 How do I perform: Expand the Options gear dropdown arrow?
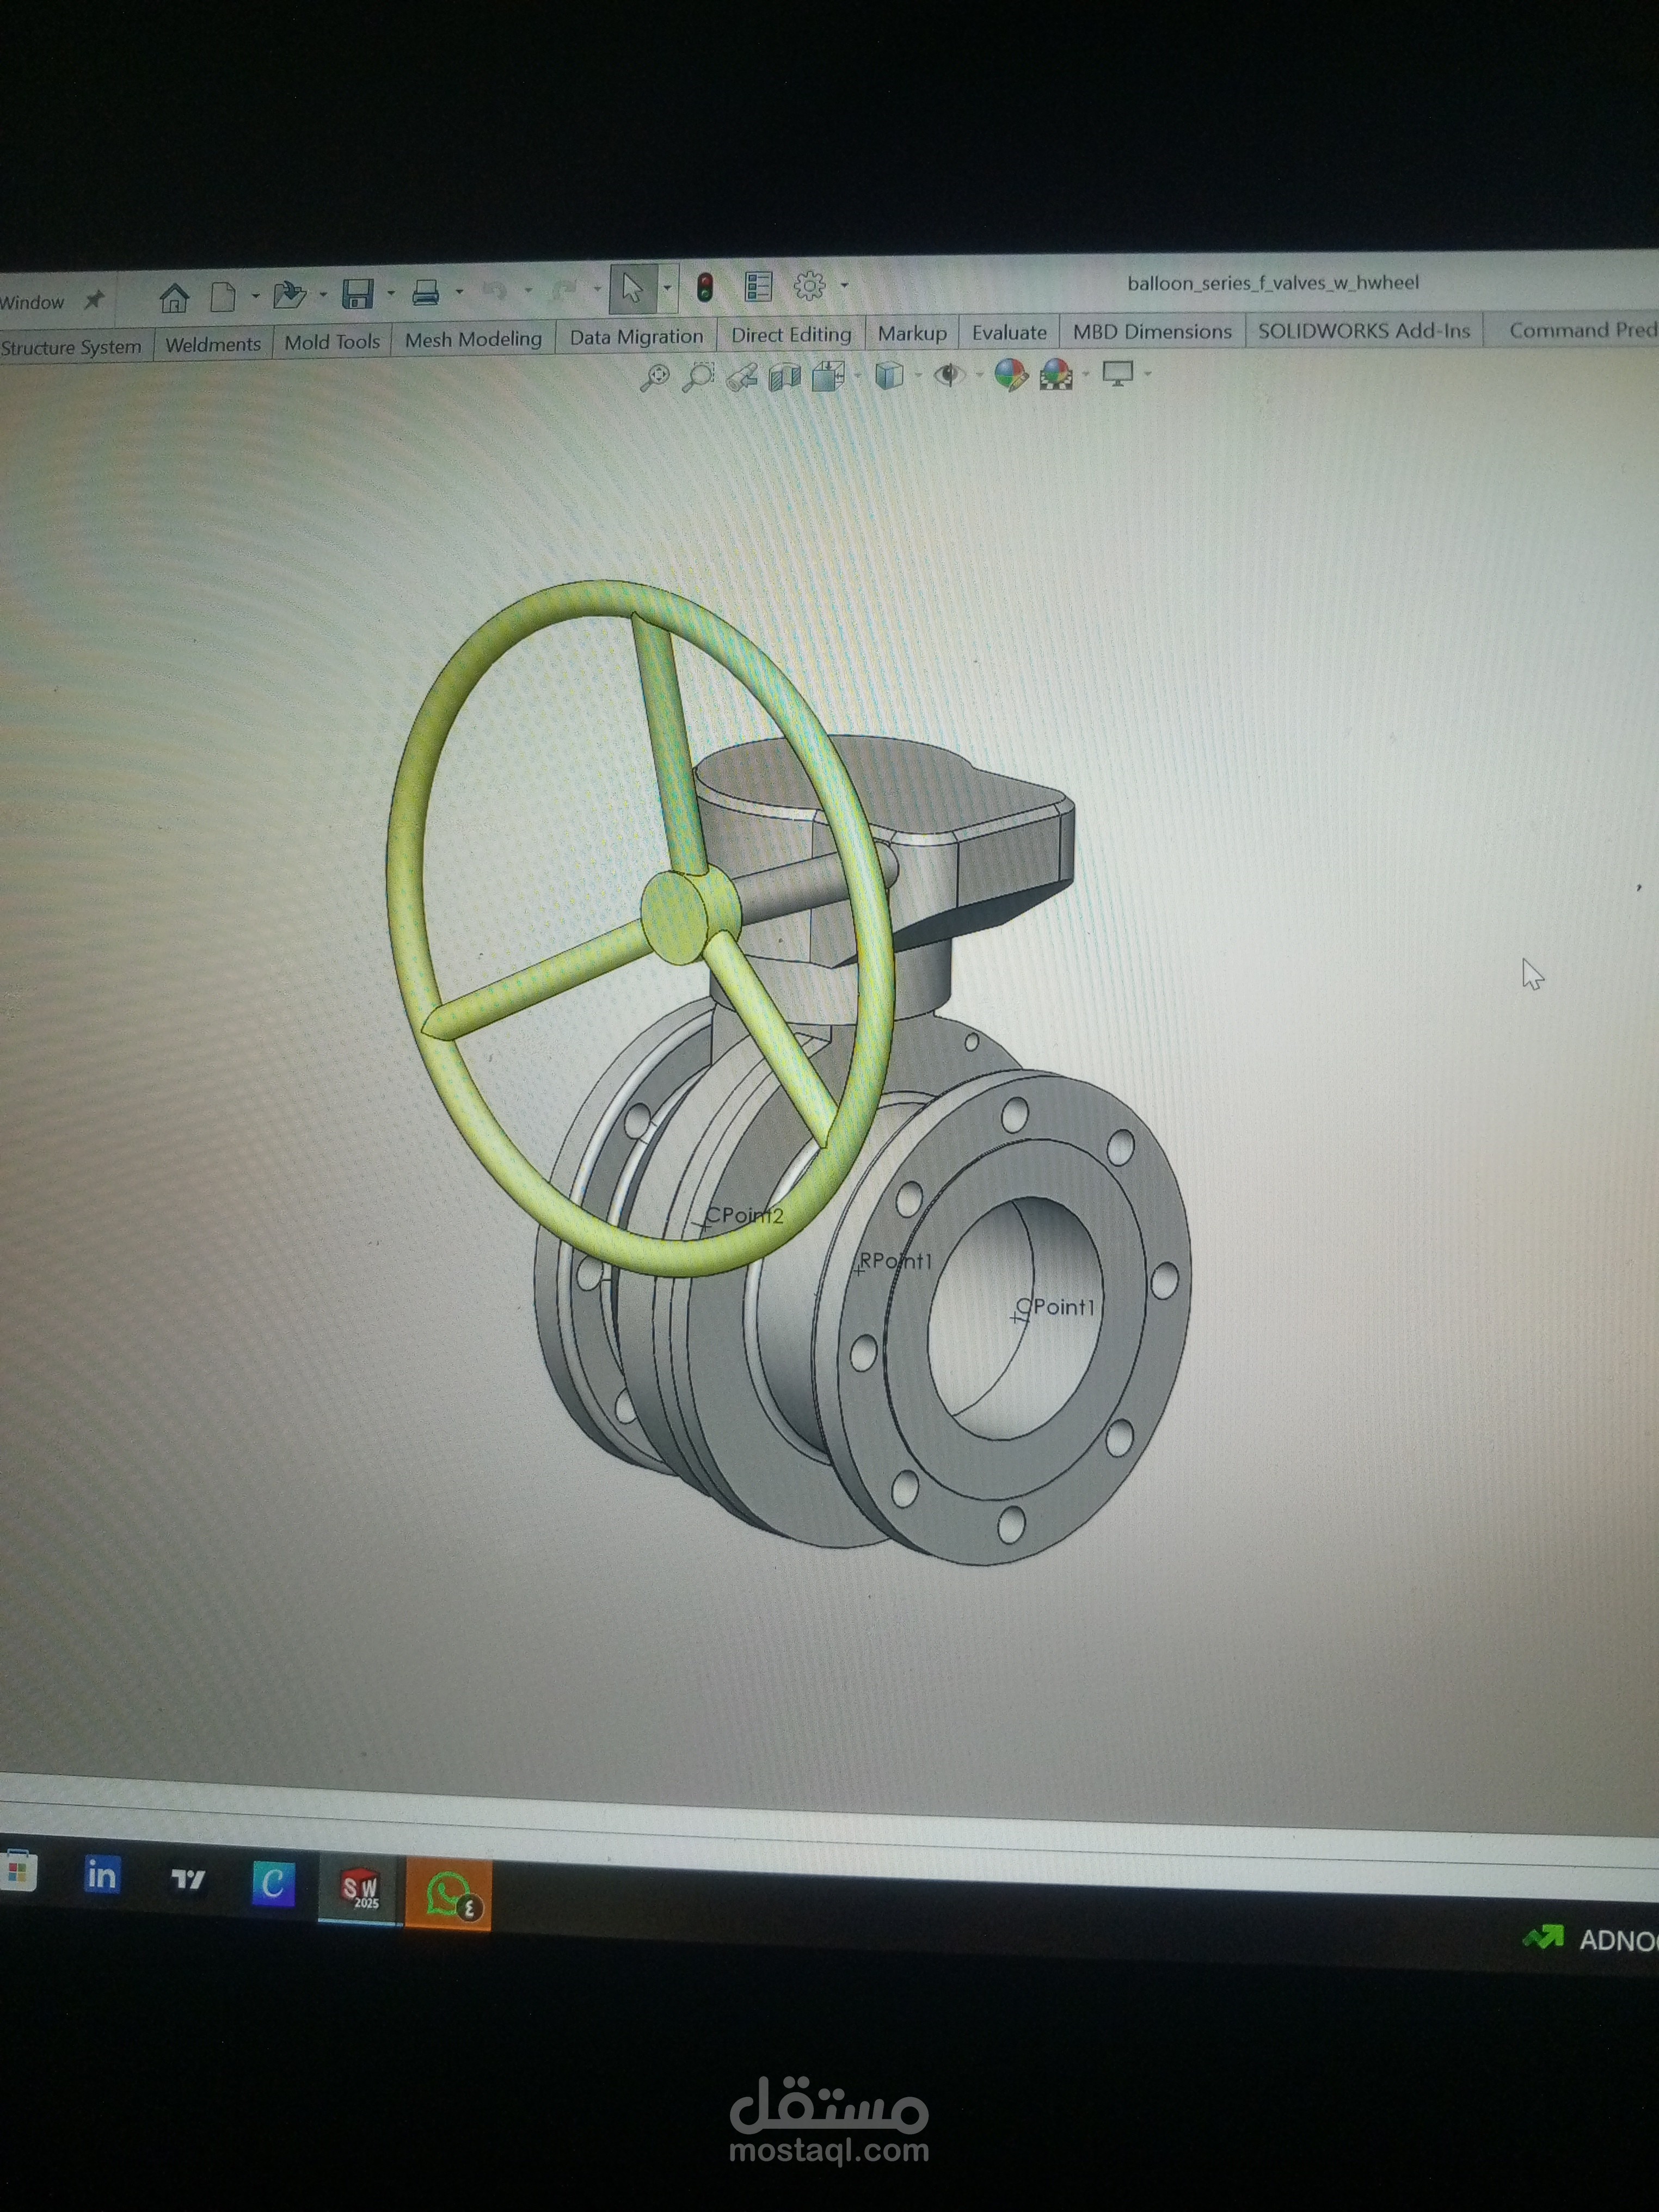(845, 286)
